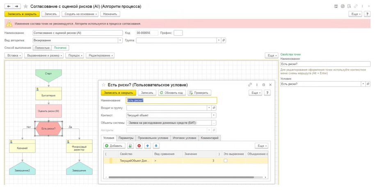Move the condition row down with the arrow
The height and width of the screenshot is (191, 379).
point(156,146)
